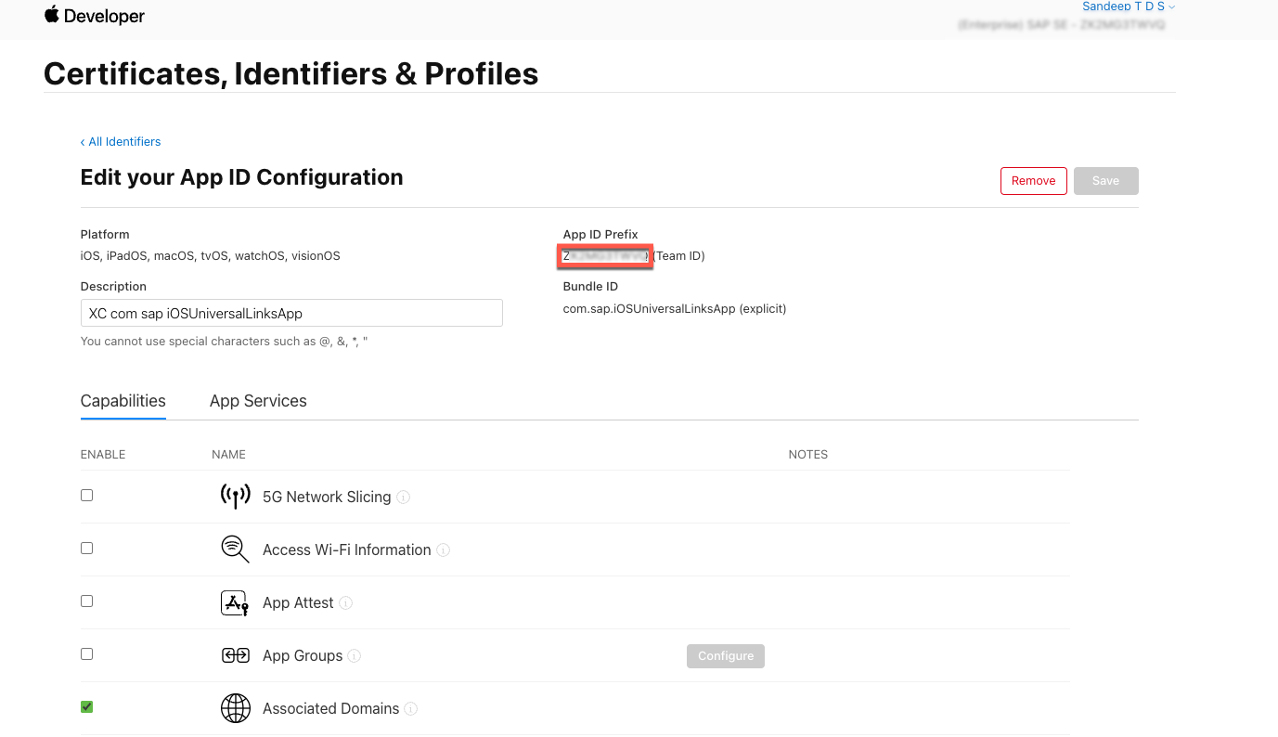Click the Edit your App ID Configuration heading

coord(242,177)
